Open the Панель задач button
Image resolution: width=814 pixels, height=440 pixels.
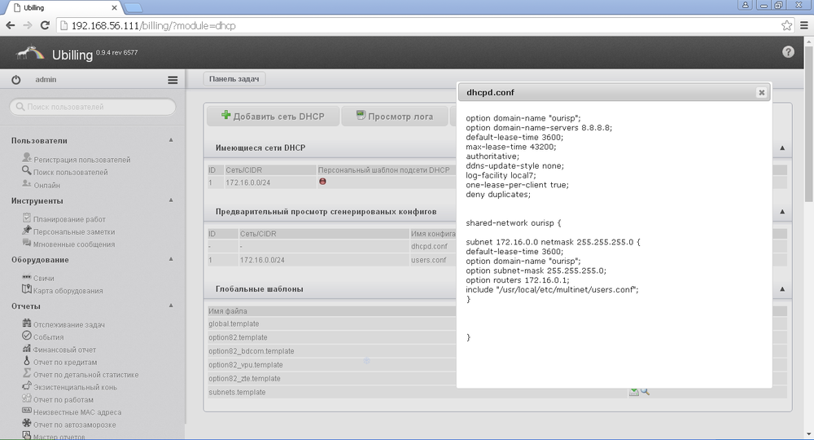pyautogui.click(x=234, y=79)
